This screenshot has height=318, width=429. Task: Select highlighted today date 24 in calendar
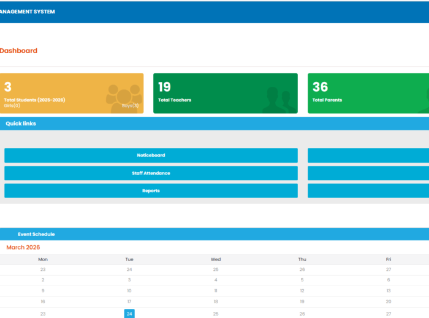tap(129, 314)
